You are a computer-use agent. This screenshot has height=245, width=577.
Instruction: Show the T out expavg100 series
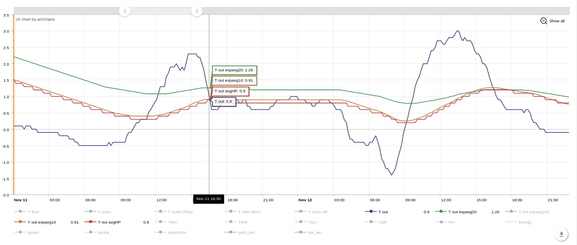pyautogui.click(x=511, y=212)
